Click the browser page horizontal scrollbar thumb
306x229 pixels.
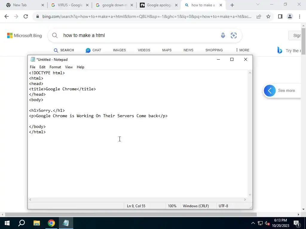tap(131, 215)
